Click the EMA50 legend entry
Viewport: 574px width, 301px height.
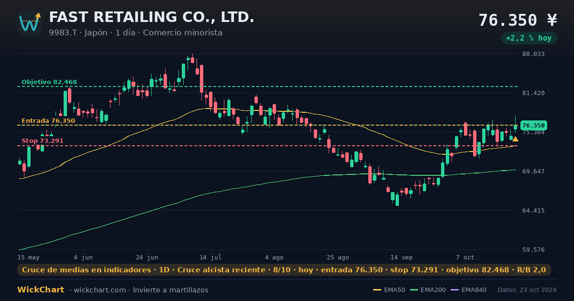point(389,290)
